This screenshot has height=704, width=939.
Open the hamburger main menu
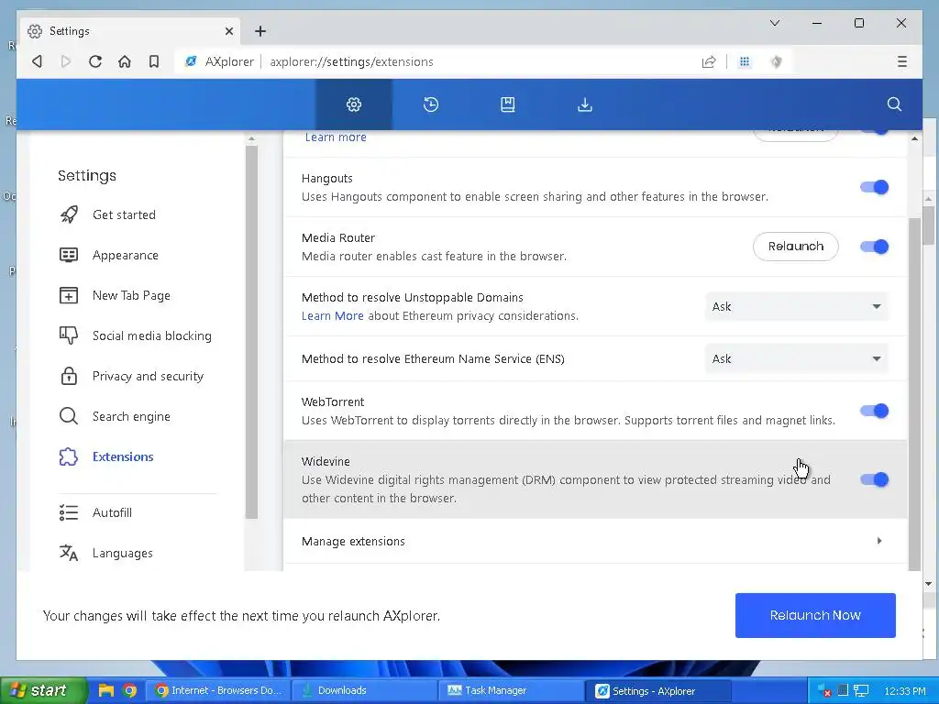point(902,61)
